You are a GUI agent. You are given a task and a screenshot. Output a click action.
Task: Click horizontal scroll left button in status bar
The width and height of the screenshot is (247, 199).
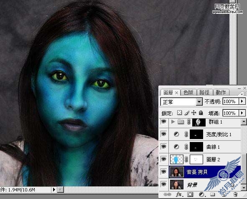pyautogui.click(x=60, y=189)
